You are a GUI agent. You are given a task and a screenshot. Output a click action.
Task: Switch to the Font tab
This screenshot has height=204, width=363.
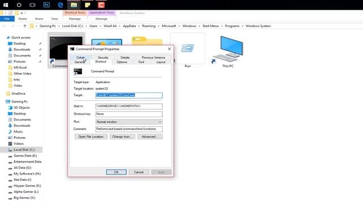point(141,62)
